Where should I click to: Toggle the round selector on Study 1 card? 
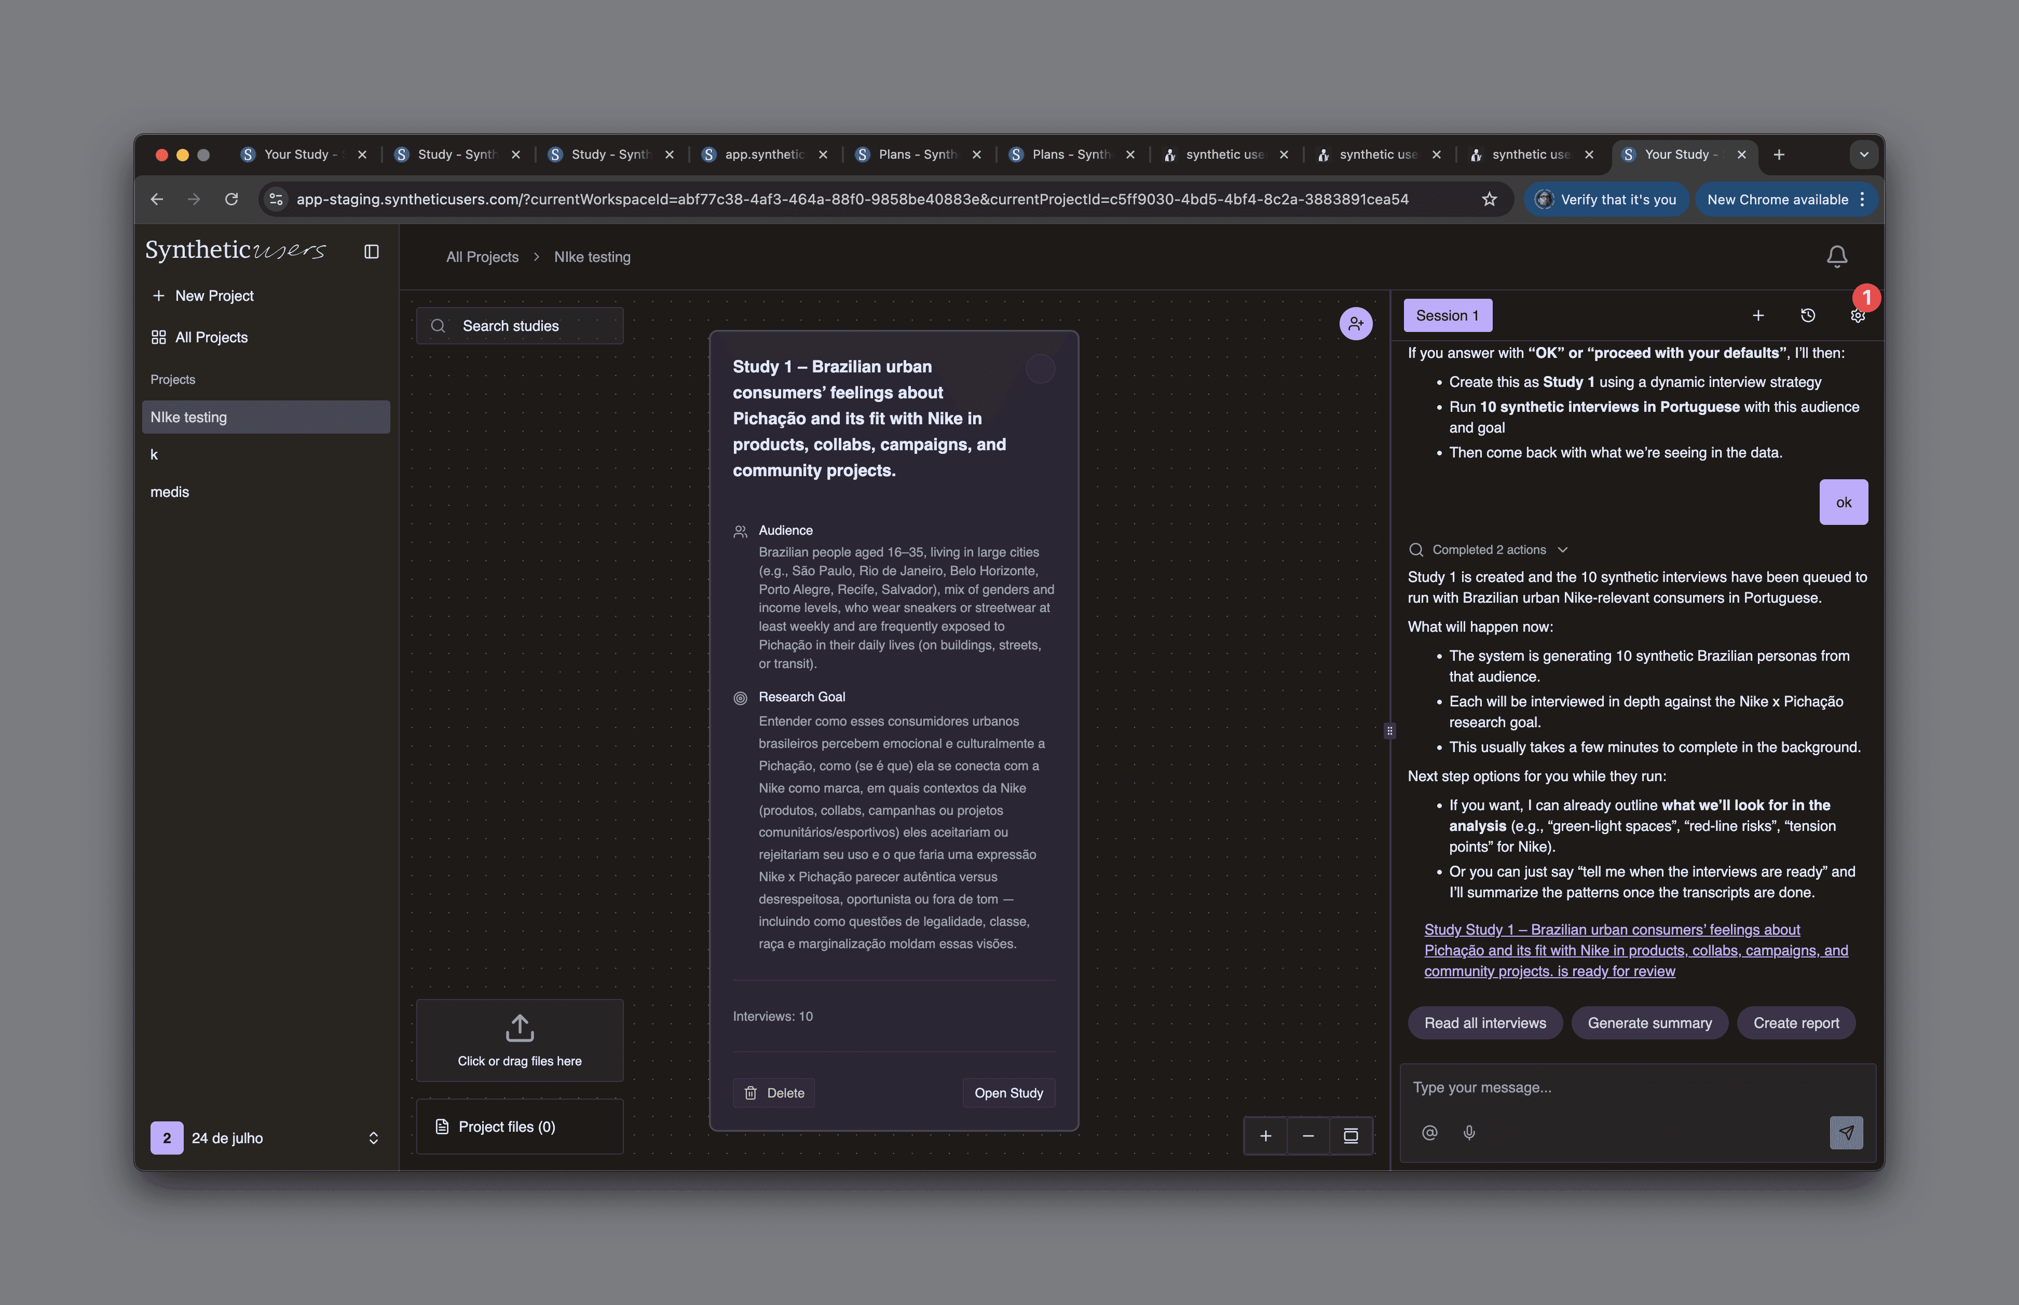point(1041,369)
